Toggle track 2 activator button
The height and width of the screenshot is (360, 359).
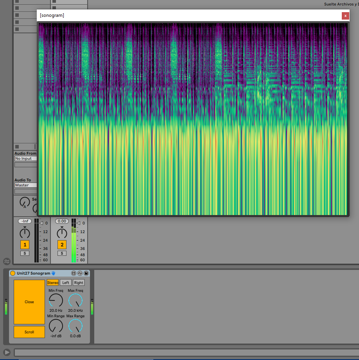click(x=62, y=245)
